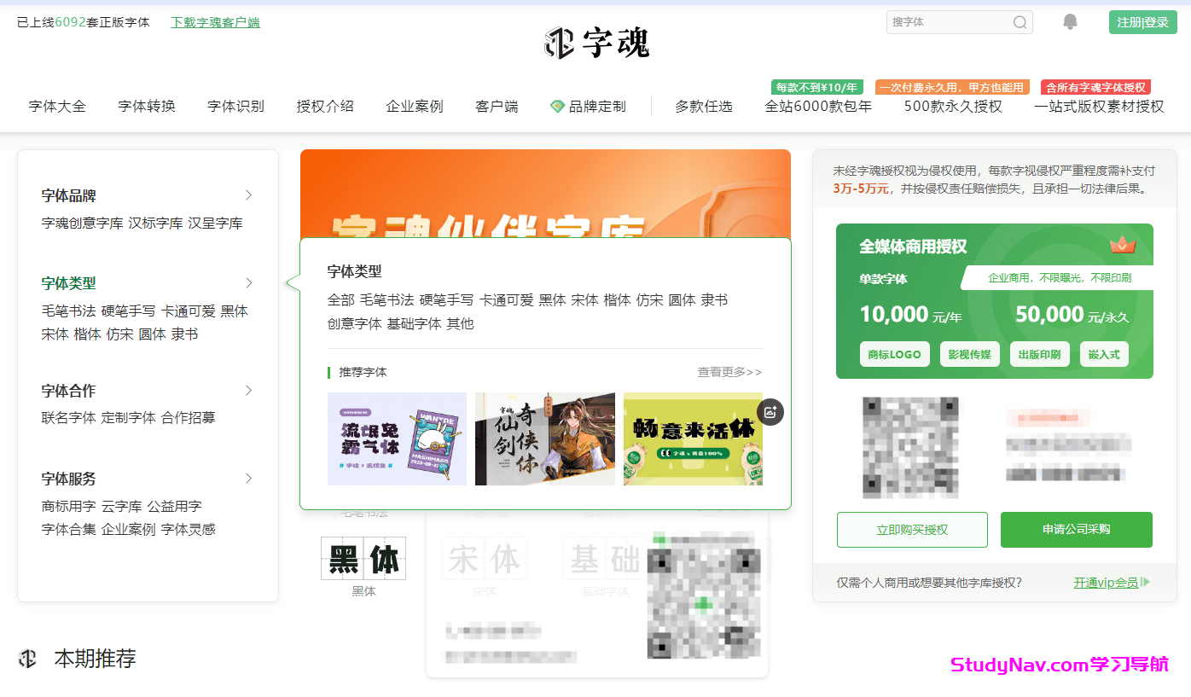Viewport: 1191px width, 697px height.
Task: Click the 注册|登录 button
Action: [x=1142, y=21]
